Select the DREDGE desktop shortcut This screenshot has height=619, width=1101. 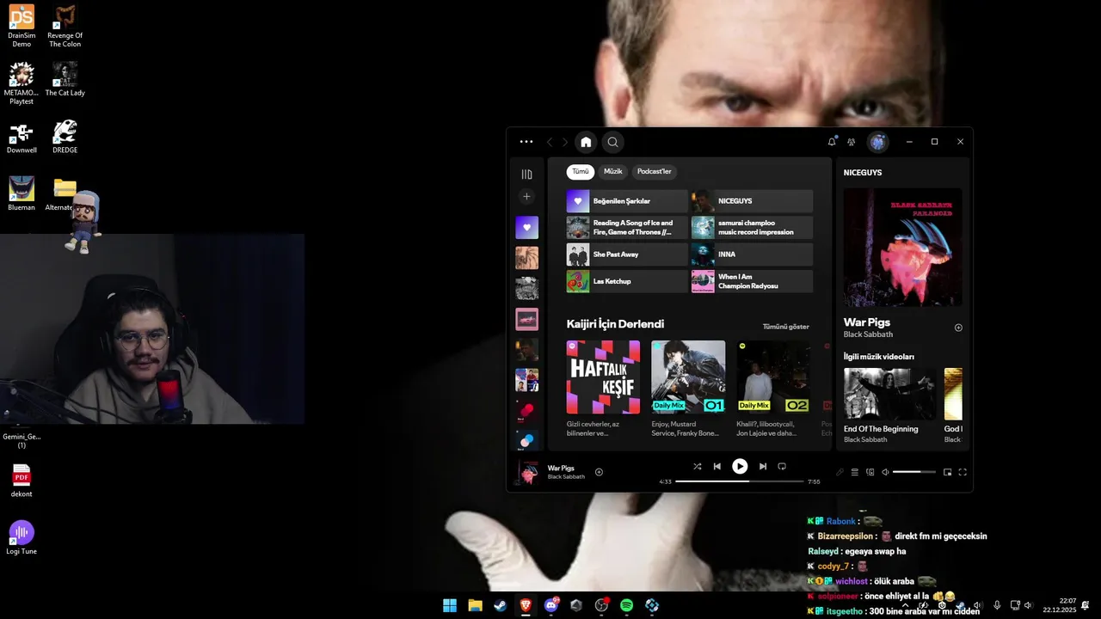point(65,137)
